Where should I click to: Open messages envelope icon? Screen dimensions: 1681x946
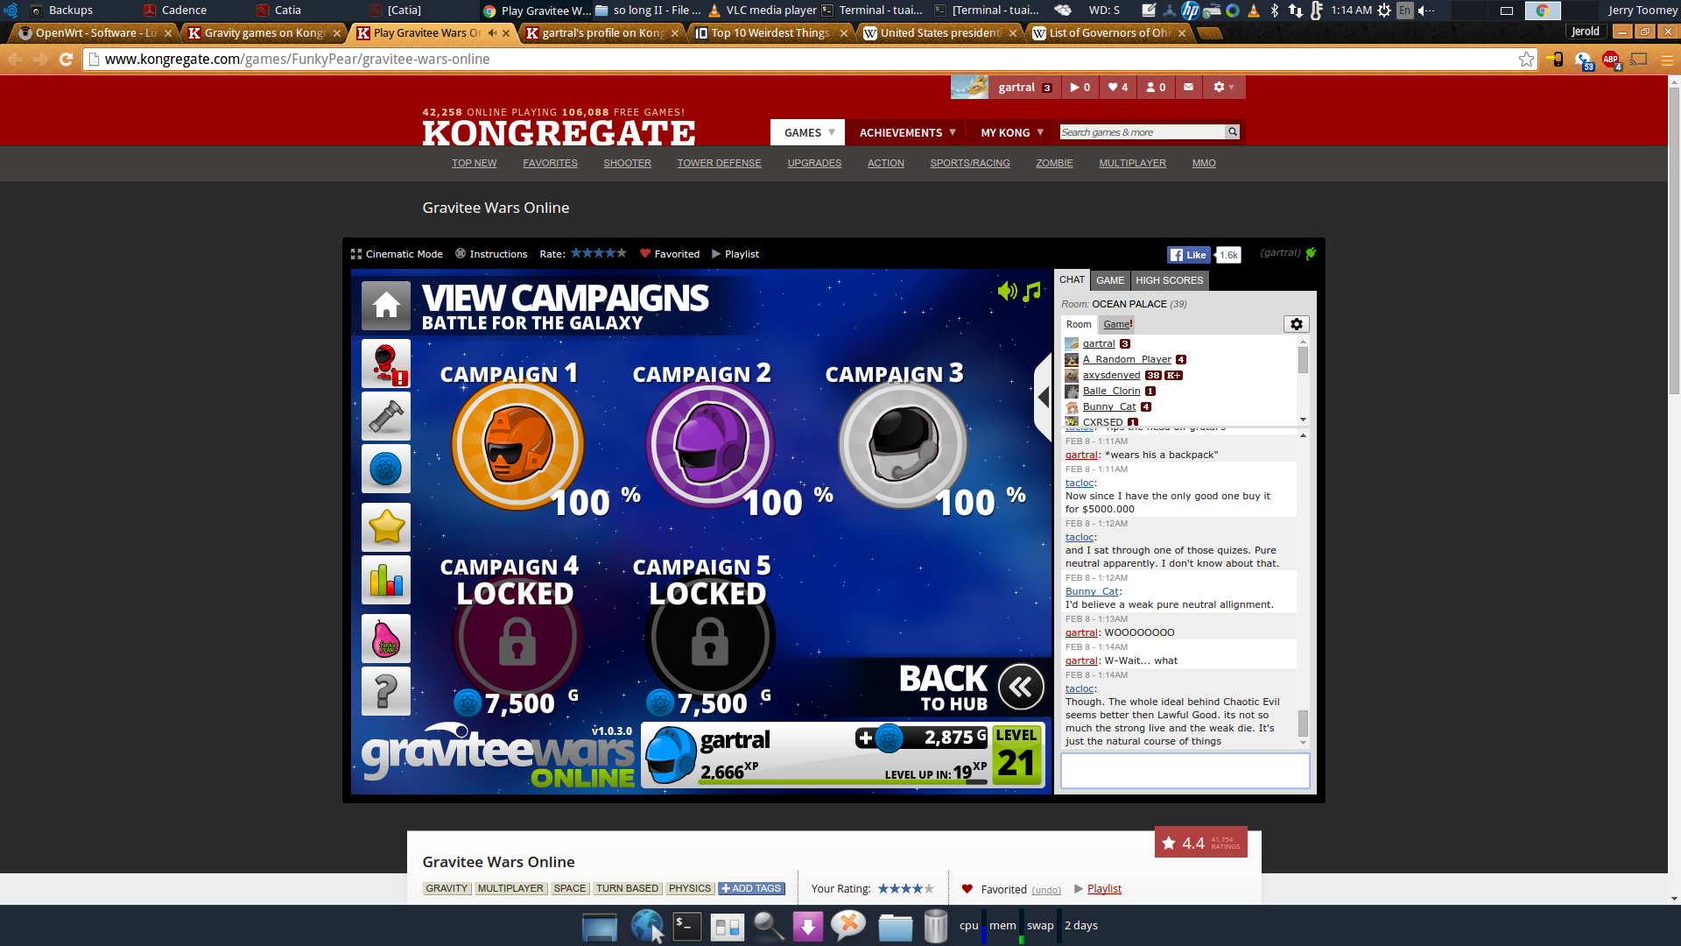(x=1188, y=88)
